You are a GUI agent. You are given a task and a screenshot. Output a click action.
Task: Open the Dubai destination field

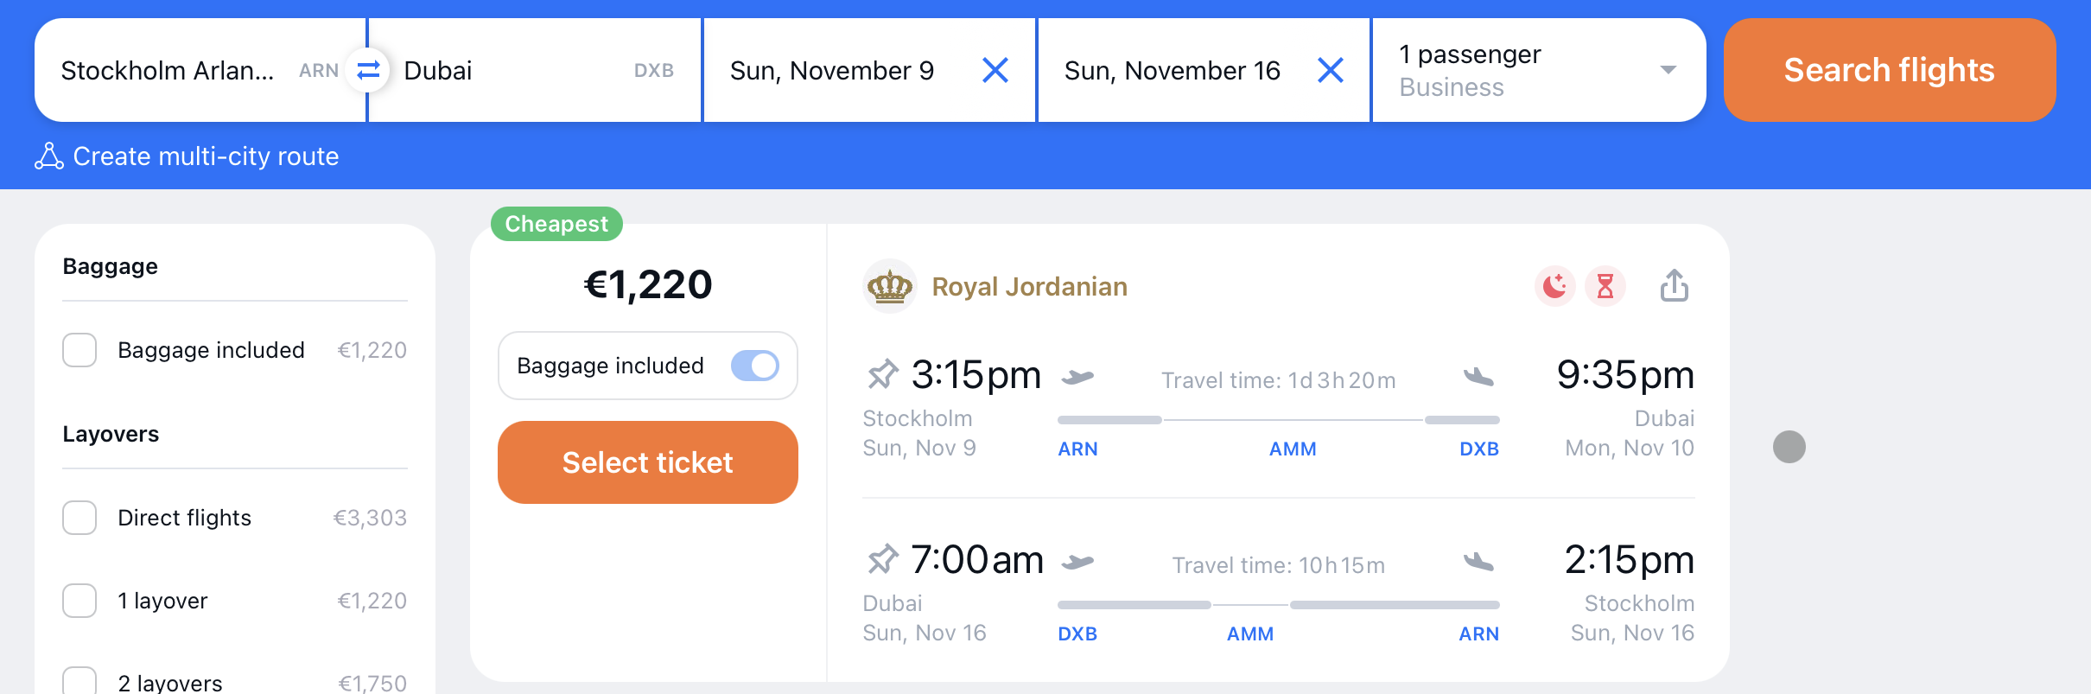535,70
